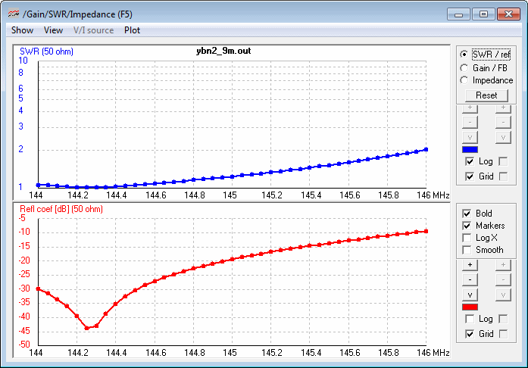Disable the Bold checkbox

click(x=466, y=214)
